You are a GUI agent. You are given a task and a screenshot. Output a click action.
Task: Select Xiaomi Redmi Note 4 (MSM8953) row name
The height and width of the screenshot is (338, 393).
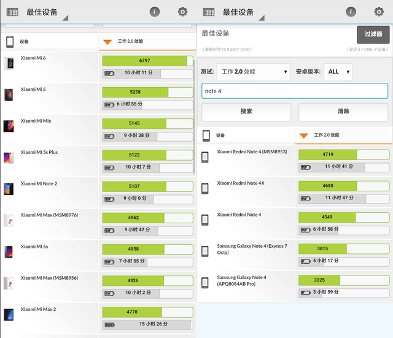[x=252, y=152]
